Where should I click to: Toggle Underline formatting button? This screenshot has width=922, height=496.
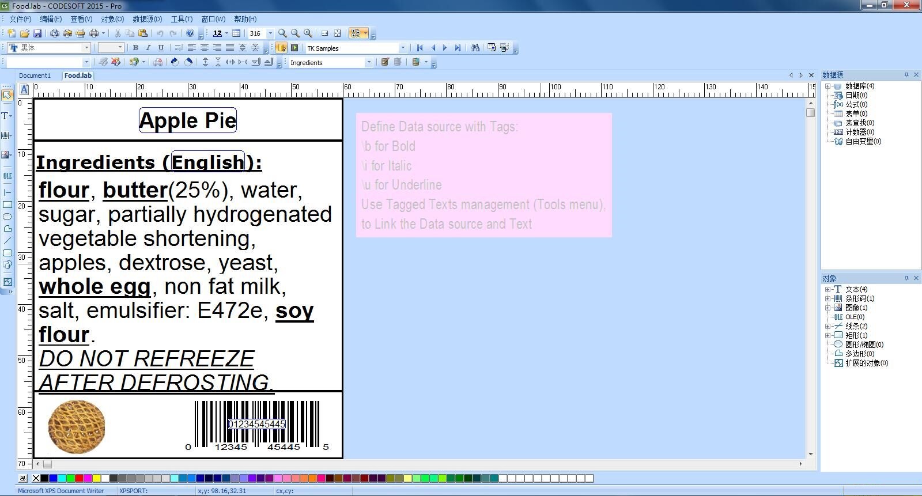tap(161, 48)
